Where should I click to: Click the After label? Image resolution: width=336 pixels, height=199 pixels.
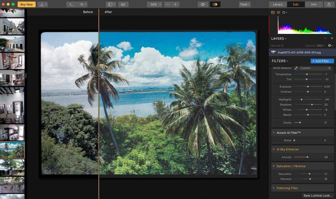click(x=108, y=12)
